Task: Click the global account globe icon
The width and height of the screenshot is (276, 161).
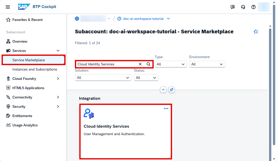Action: coord(77,19)
